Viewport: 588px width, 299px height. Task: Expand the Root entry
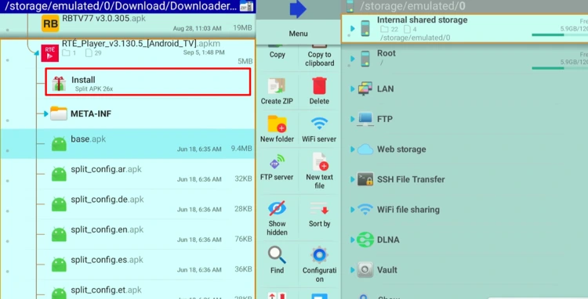point(352,59)
